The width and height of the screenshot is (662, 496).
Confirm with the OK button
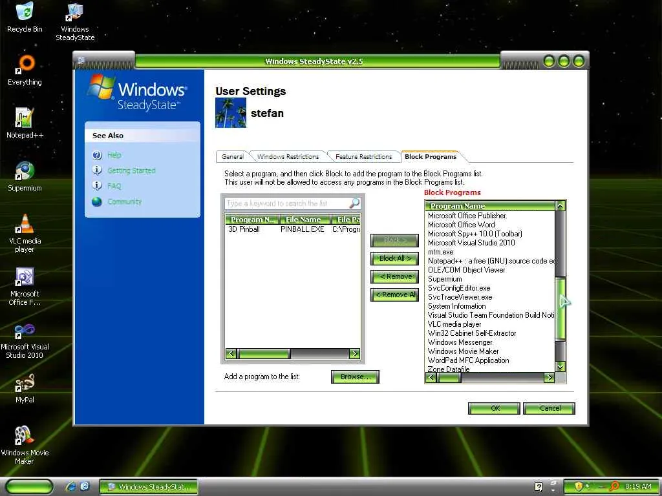click(494, 408)
